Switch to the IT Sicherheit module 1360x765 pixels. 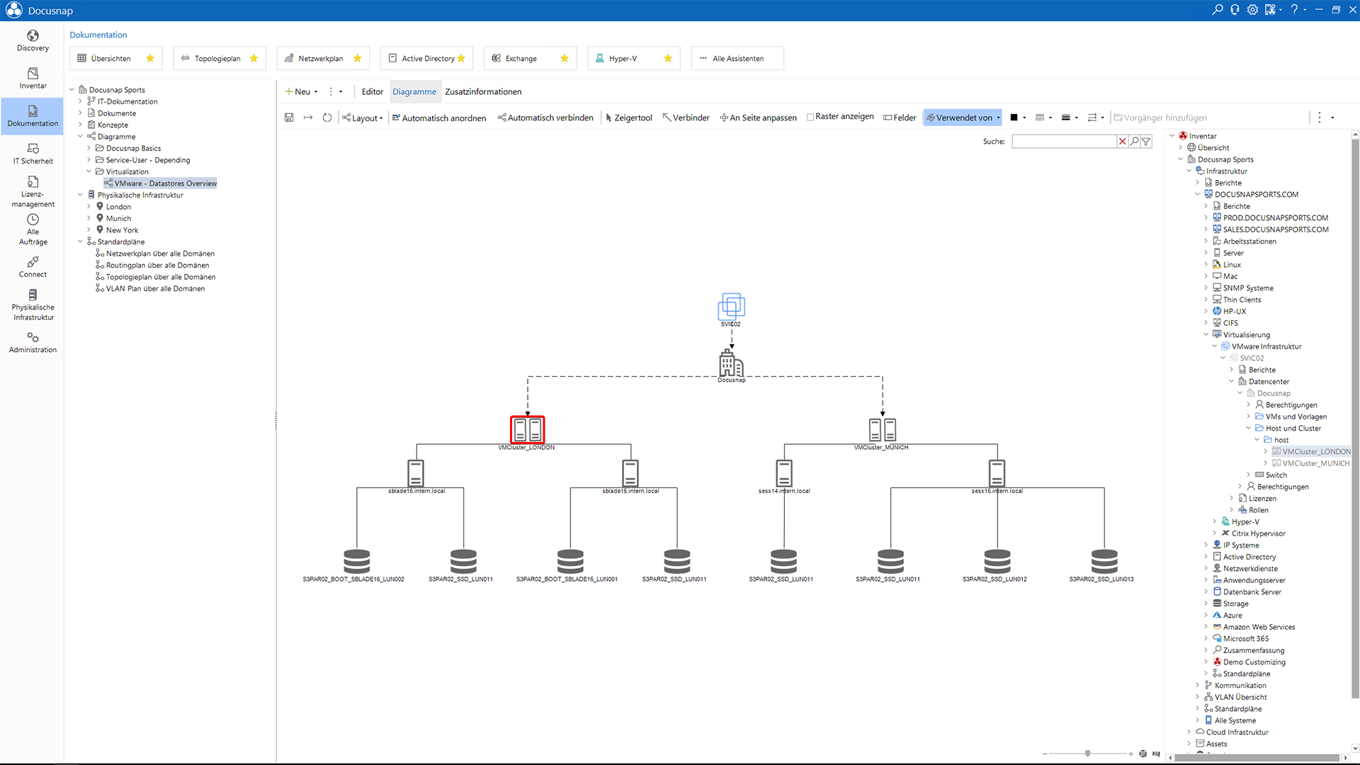33,153
